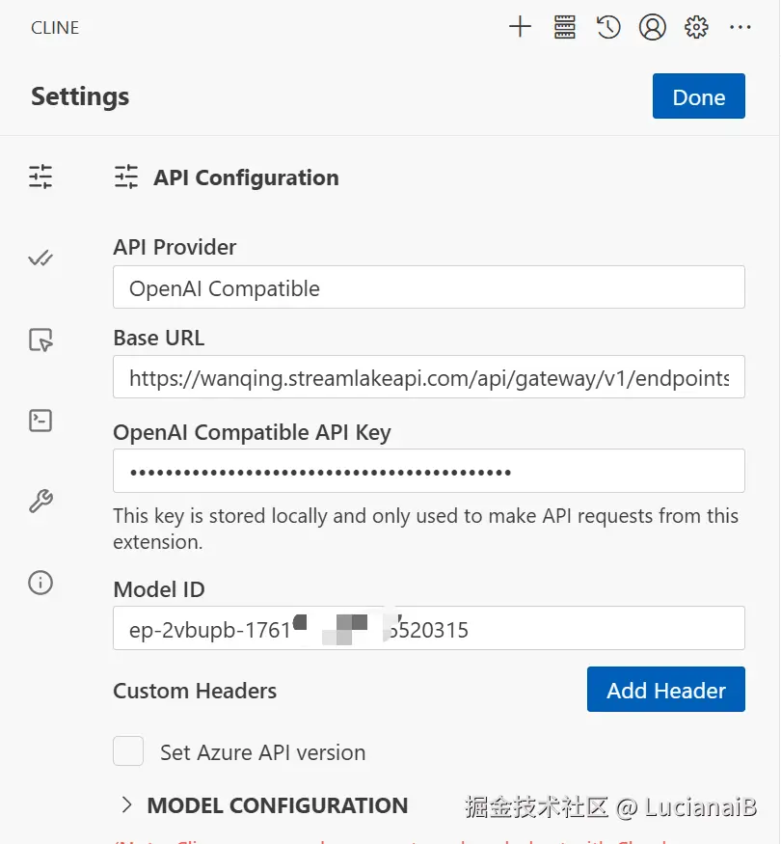This screenshot has height=844, width=781.
Task: Switch to the Features checkmark tab
Action: coord(40,259)
